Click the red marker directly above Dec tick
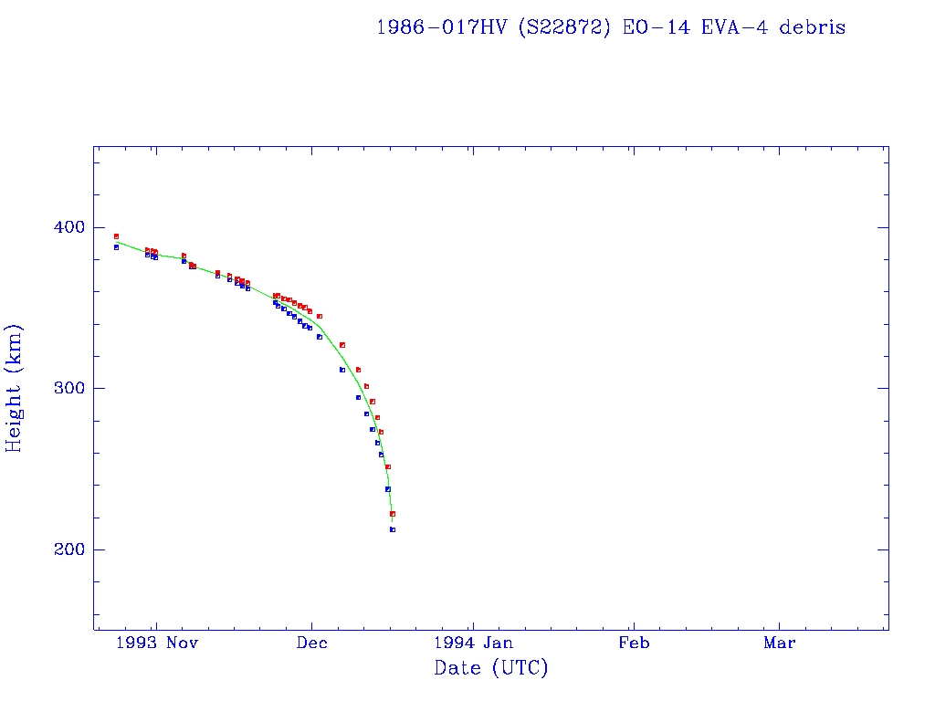Viewport: 935px width, 701px height. [310, 311]
